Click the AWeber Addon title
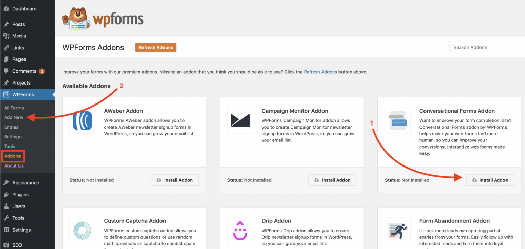Screen dimensions: 525x249 [124, 111]
